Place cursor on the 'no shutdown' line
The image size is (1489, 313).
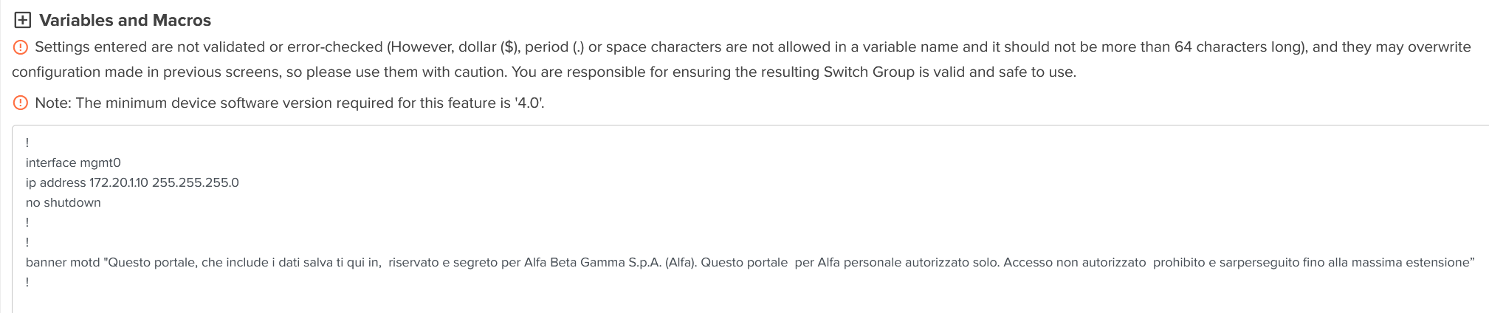tap(63, 202)
